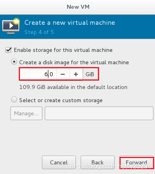
Task: Increase disk size with plus button
Action: [76, 74]
